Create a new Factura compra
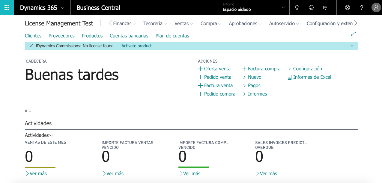This screenshot has width=382, height=183. tap(261, 69)
